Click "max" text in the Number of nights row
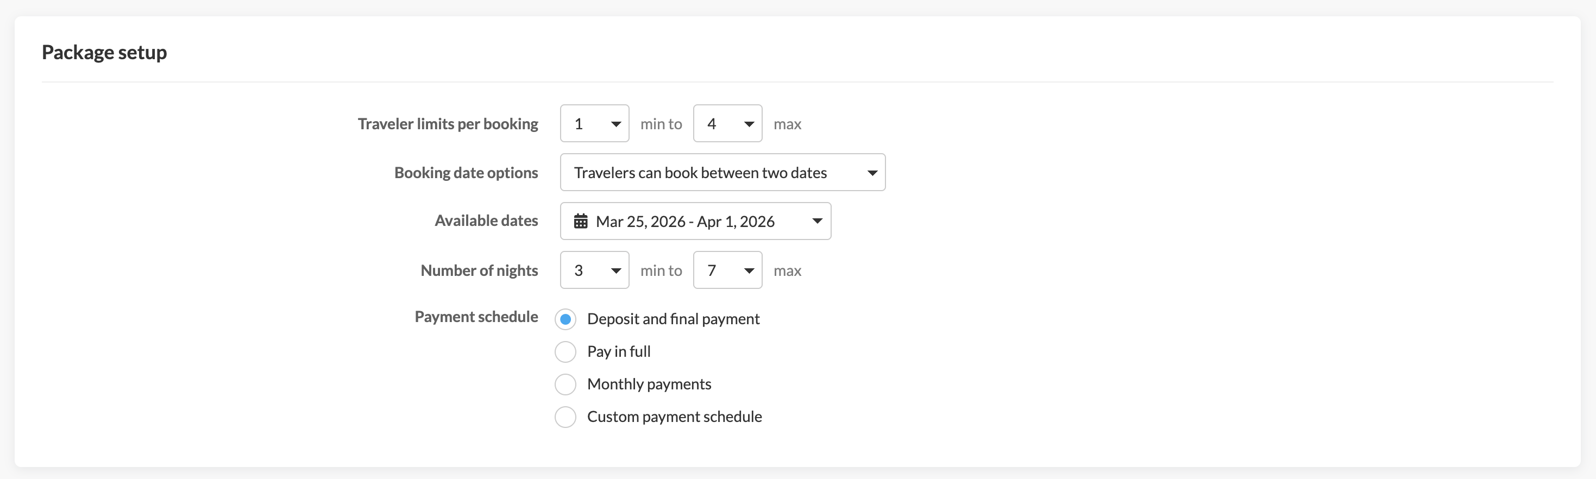Viewport: 1596px width, 479px height. (x=788, y=271)
